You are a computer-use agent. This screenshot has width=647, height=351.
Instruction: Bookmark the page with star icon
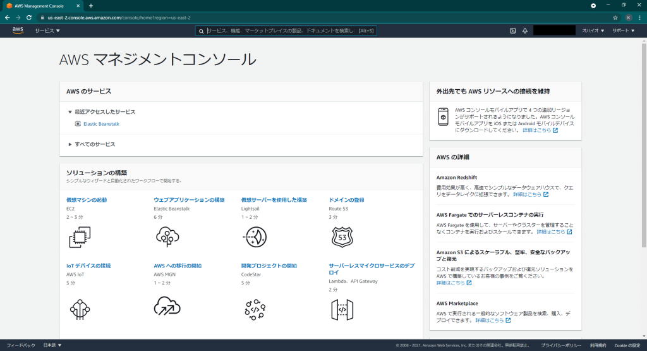point(615,18)
